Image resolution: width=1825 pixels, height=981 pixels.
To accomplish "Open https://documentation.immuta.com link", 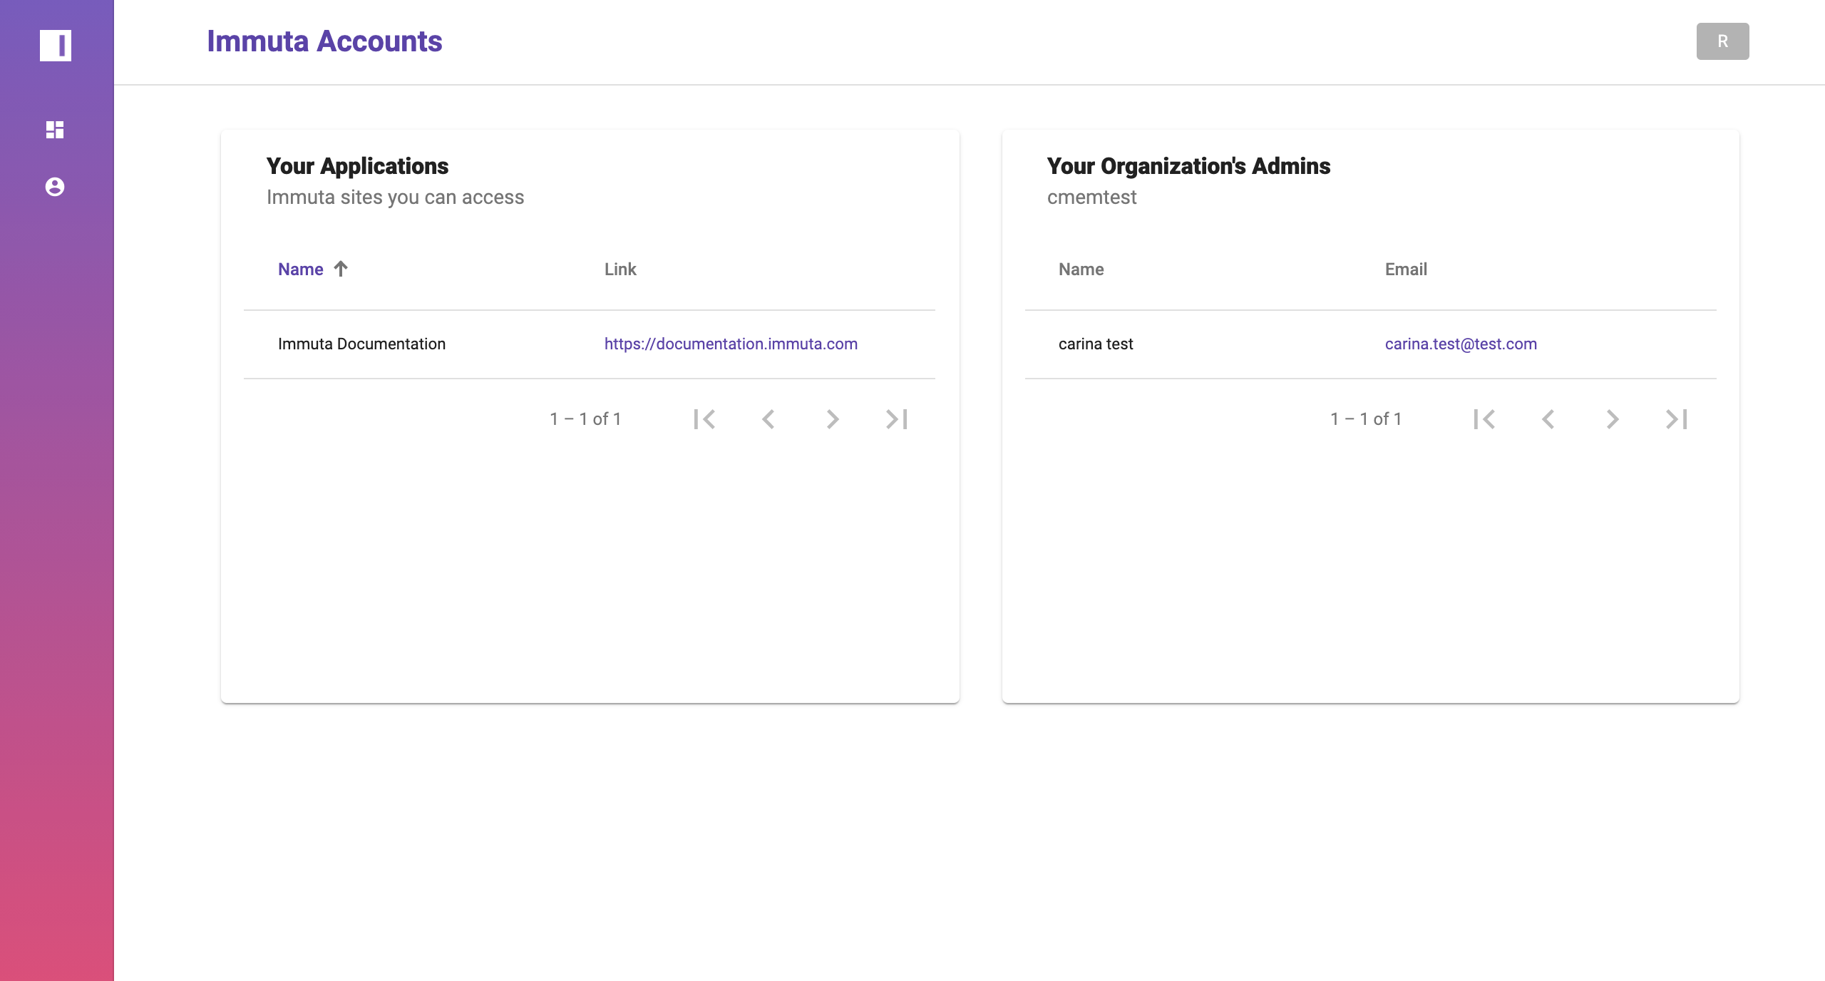I will click(731, 344).
